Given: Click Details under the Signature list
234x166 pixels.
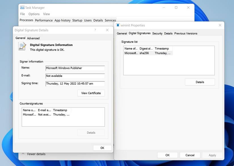Looking at the screenshot, I should pos(200,82).
